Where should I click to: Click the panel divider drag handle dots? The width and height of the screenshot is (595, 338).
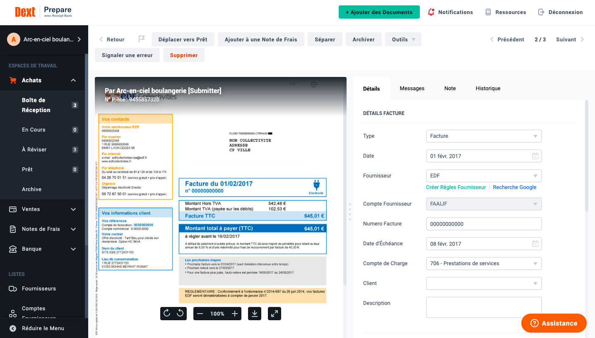350,212
